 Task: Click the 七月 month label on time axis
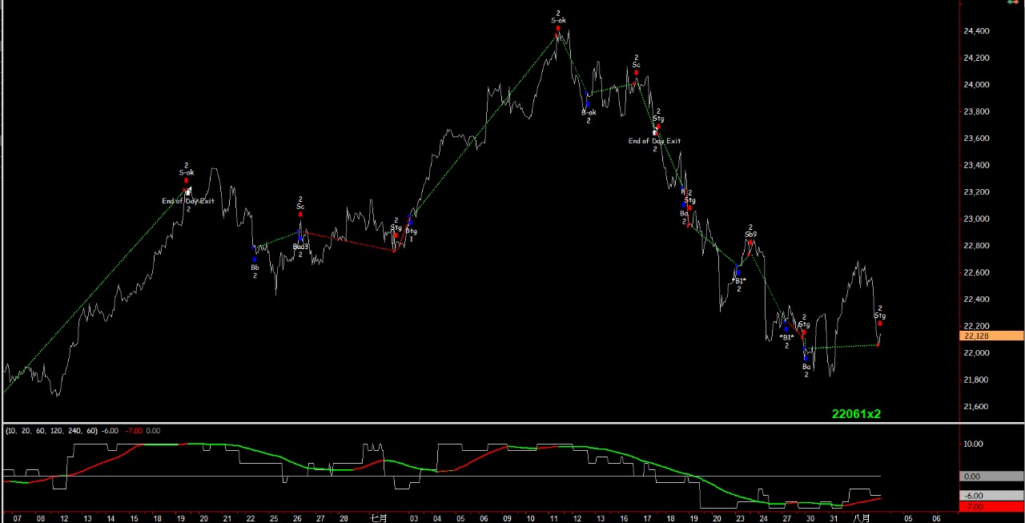click(379, 517)
